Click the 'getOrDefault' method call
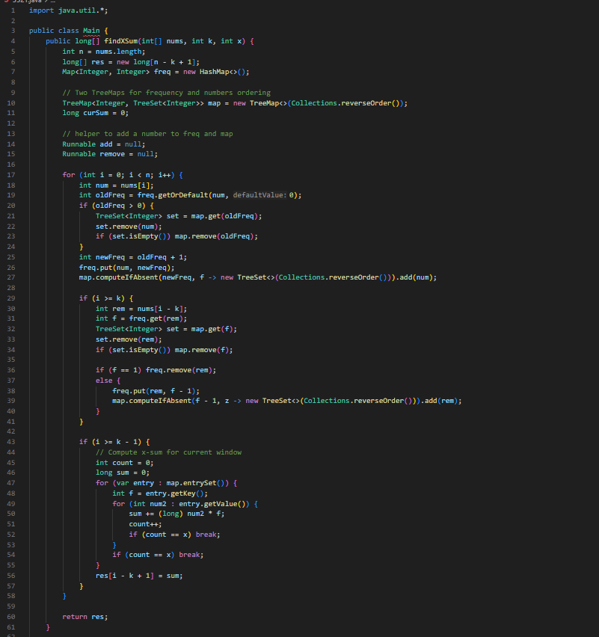This screenshot has width=599, height=637. (x=183, y=195)
